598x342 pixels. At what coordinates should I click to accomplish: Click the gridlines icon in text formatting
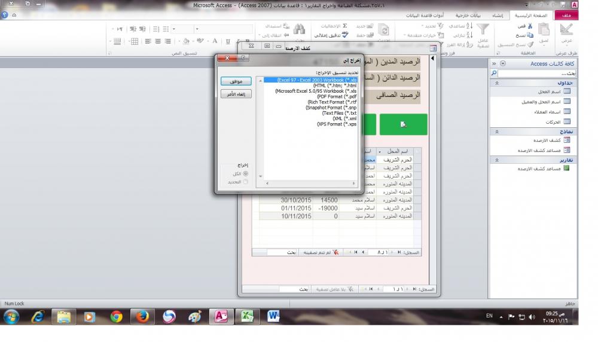[134, 41]
